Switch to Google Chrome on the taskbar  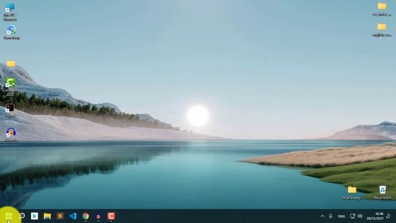pyautogui.click(x=85, y=216)
